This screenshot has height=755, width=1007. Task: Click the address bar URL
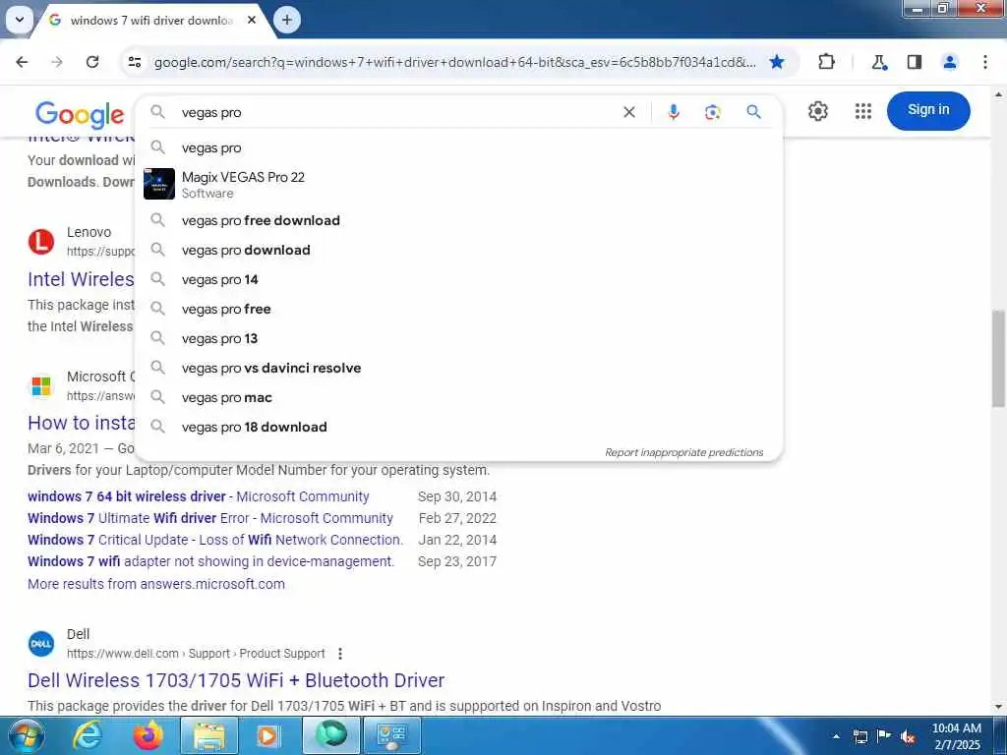coord(454,62)
